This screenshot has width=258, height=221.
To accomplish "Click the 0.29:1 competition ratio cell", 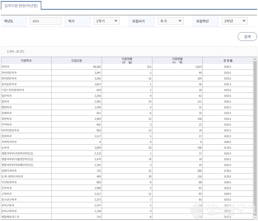I will [x=228, y=176].
